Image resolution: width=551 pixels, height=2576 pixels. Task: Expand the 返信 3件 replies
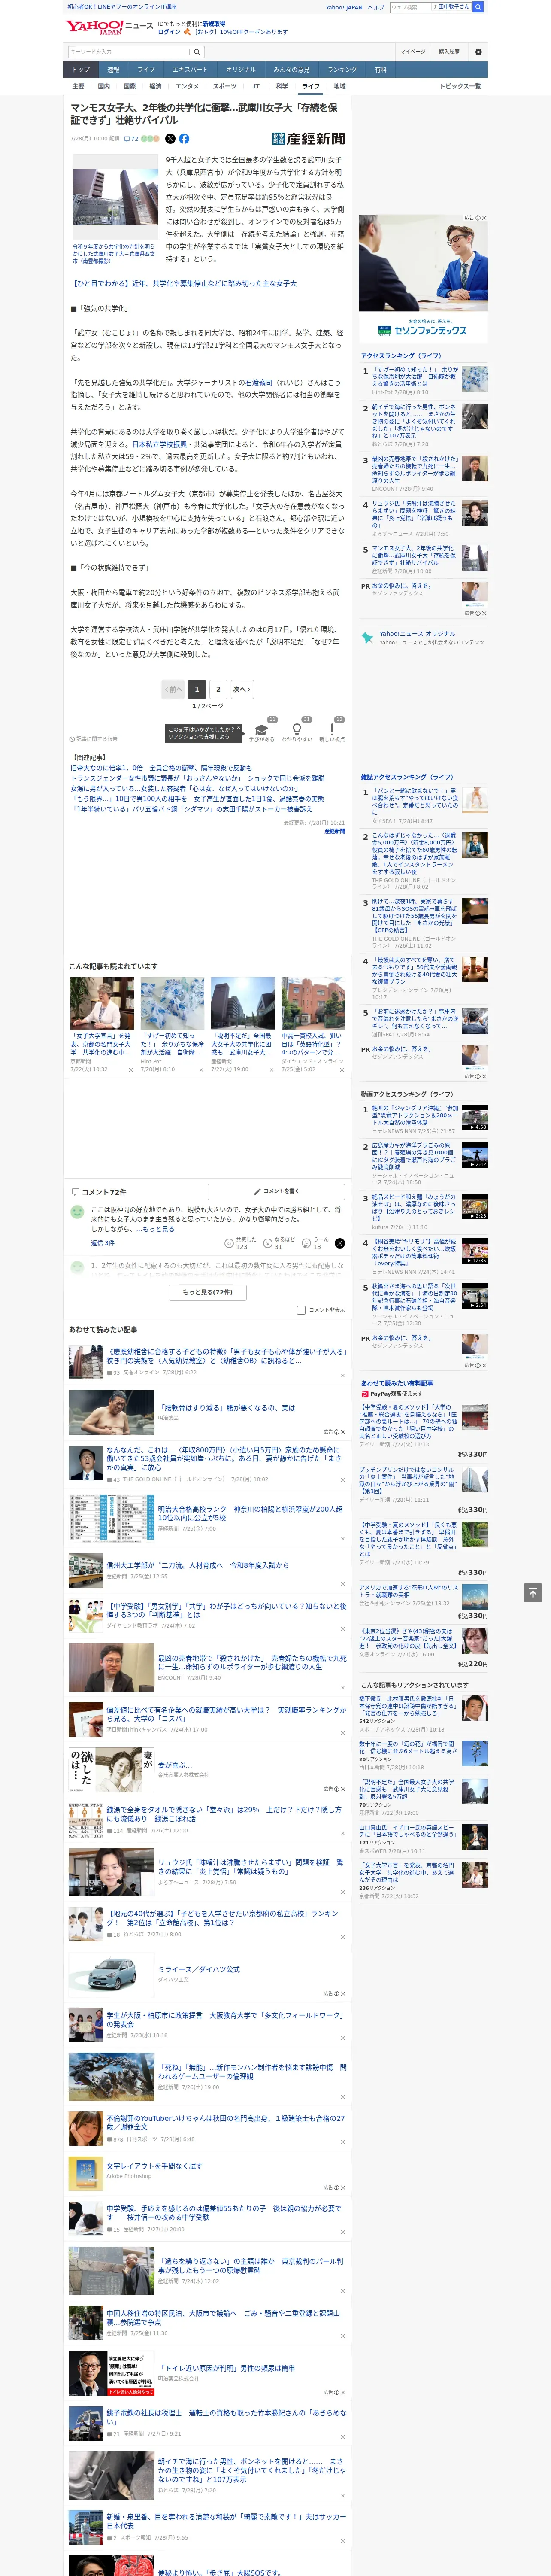point(103,1243)
